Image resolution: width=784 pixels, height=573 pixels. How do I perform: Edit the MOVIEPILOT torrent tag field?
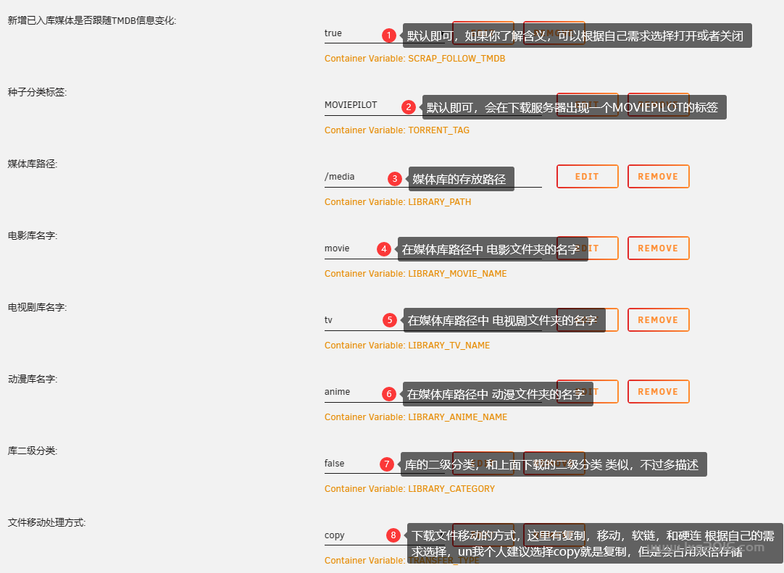coord(433,105)
